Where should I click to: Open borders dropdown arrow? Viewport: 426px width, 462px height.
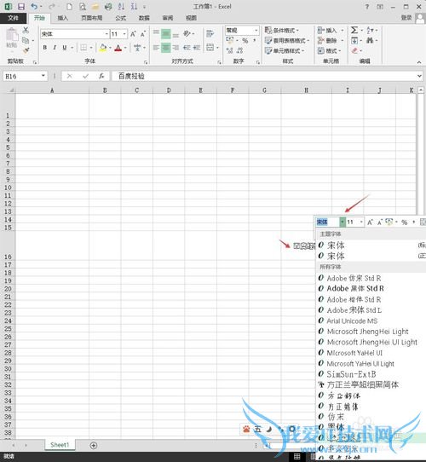91,48
